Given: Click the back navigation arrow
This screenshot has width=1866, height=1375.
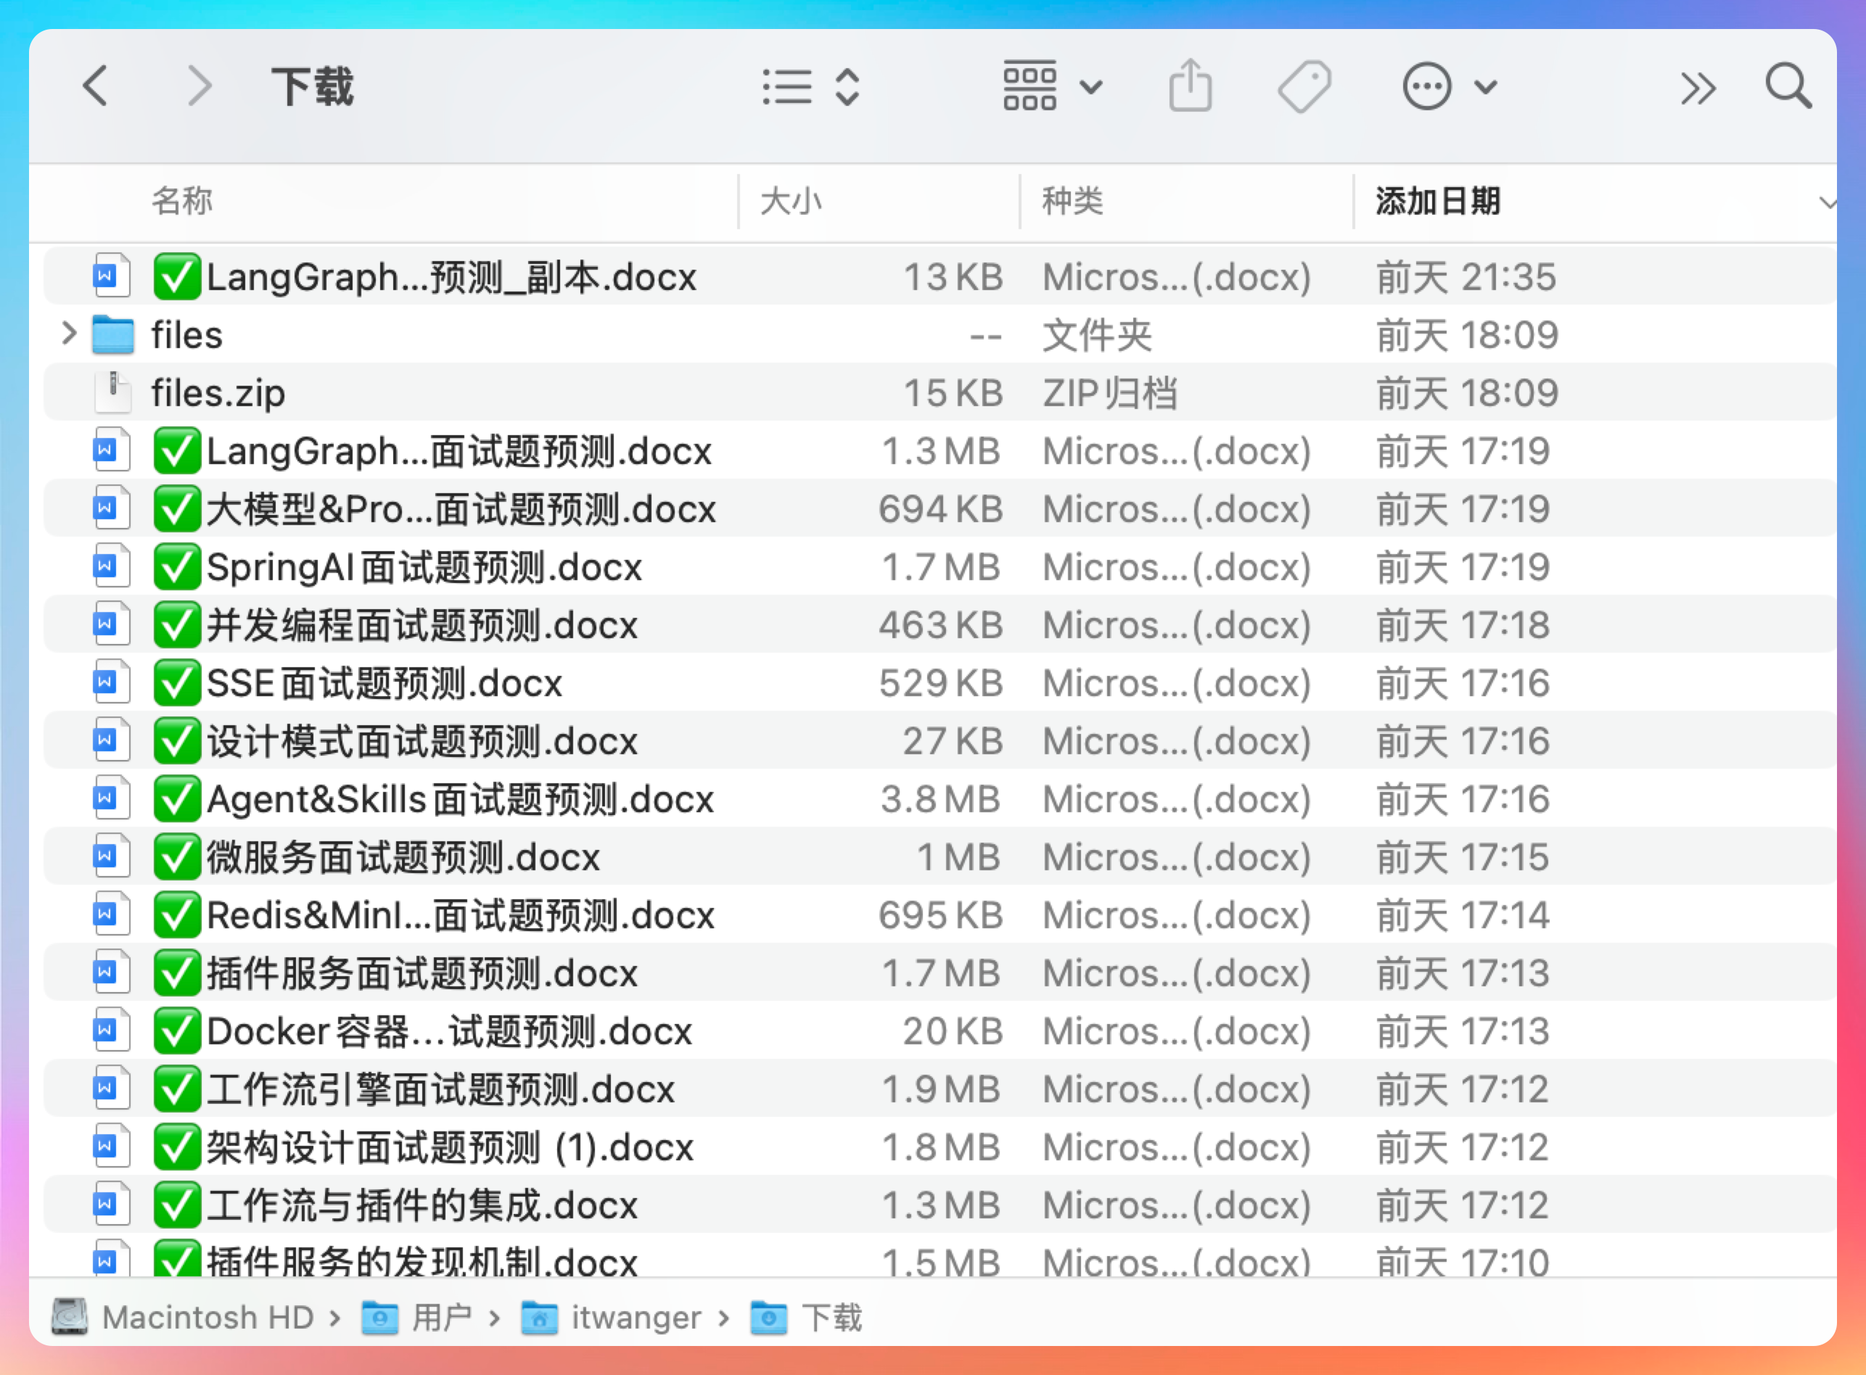Looking at the screenshot, I should coord(96,86).
